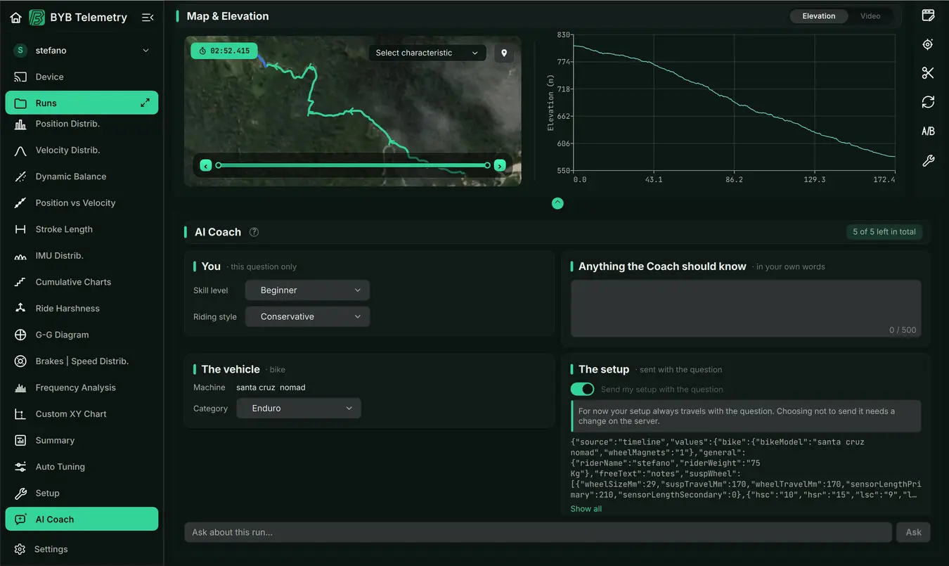Open Auto Tuning in the sidebar
This screenshot has width=949, height=566.
click(x=82, y=467)
